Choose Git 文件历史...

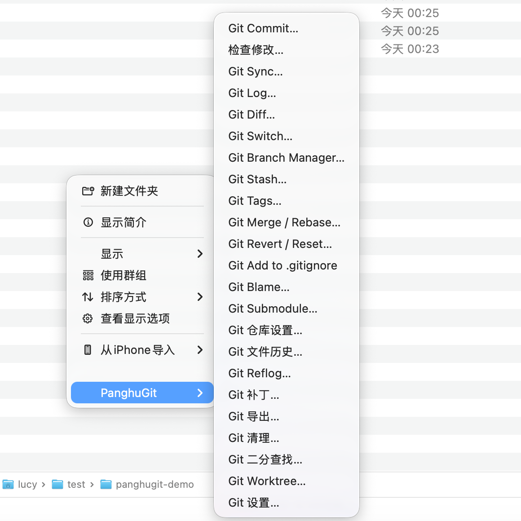point(287,352)
